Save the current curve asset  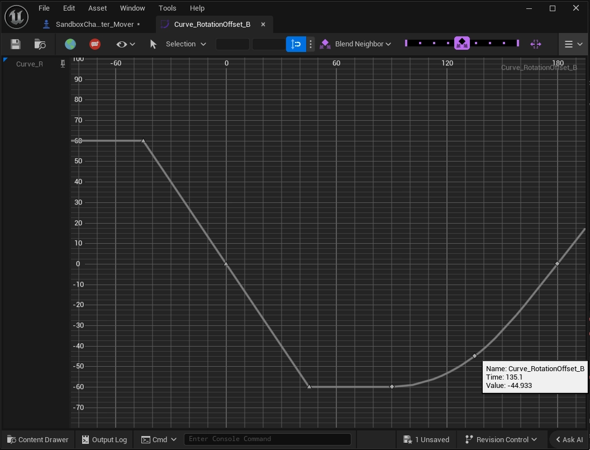[x=16, y=44]
